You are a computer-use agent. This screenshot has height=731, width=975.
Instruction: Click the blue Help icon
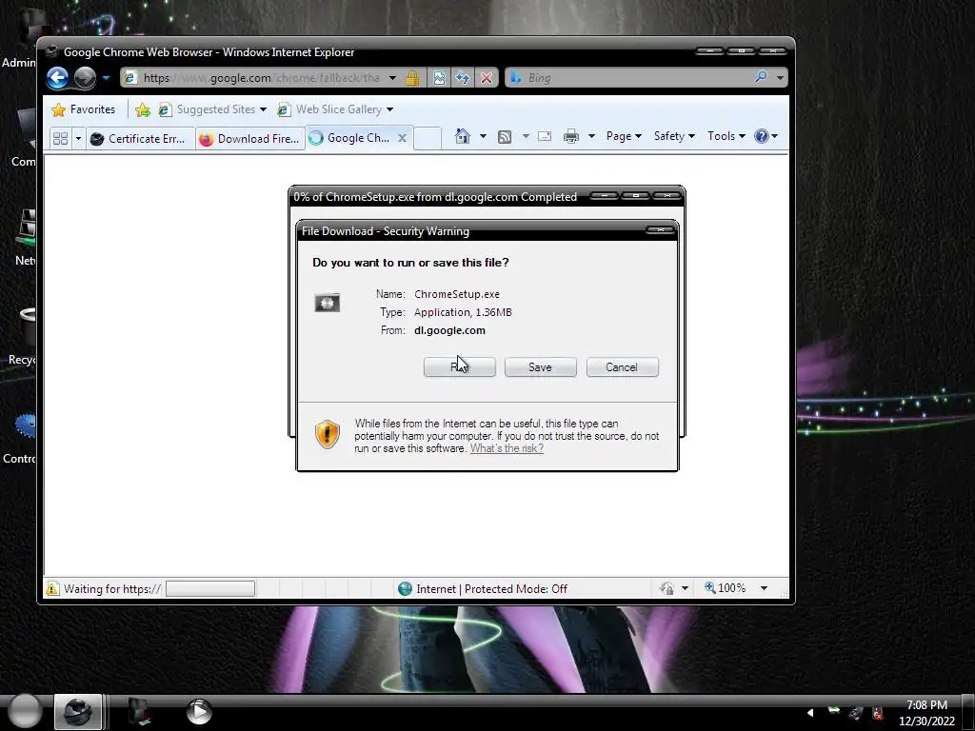click(x=761, y=136)
